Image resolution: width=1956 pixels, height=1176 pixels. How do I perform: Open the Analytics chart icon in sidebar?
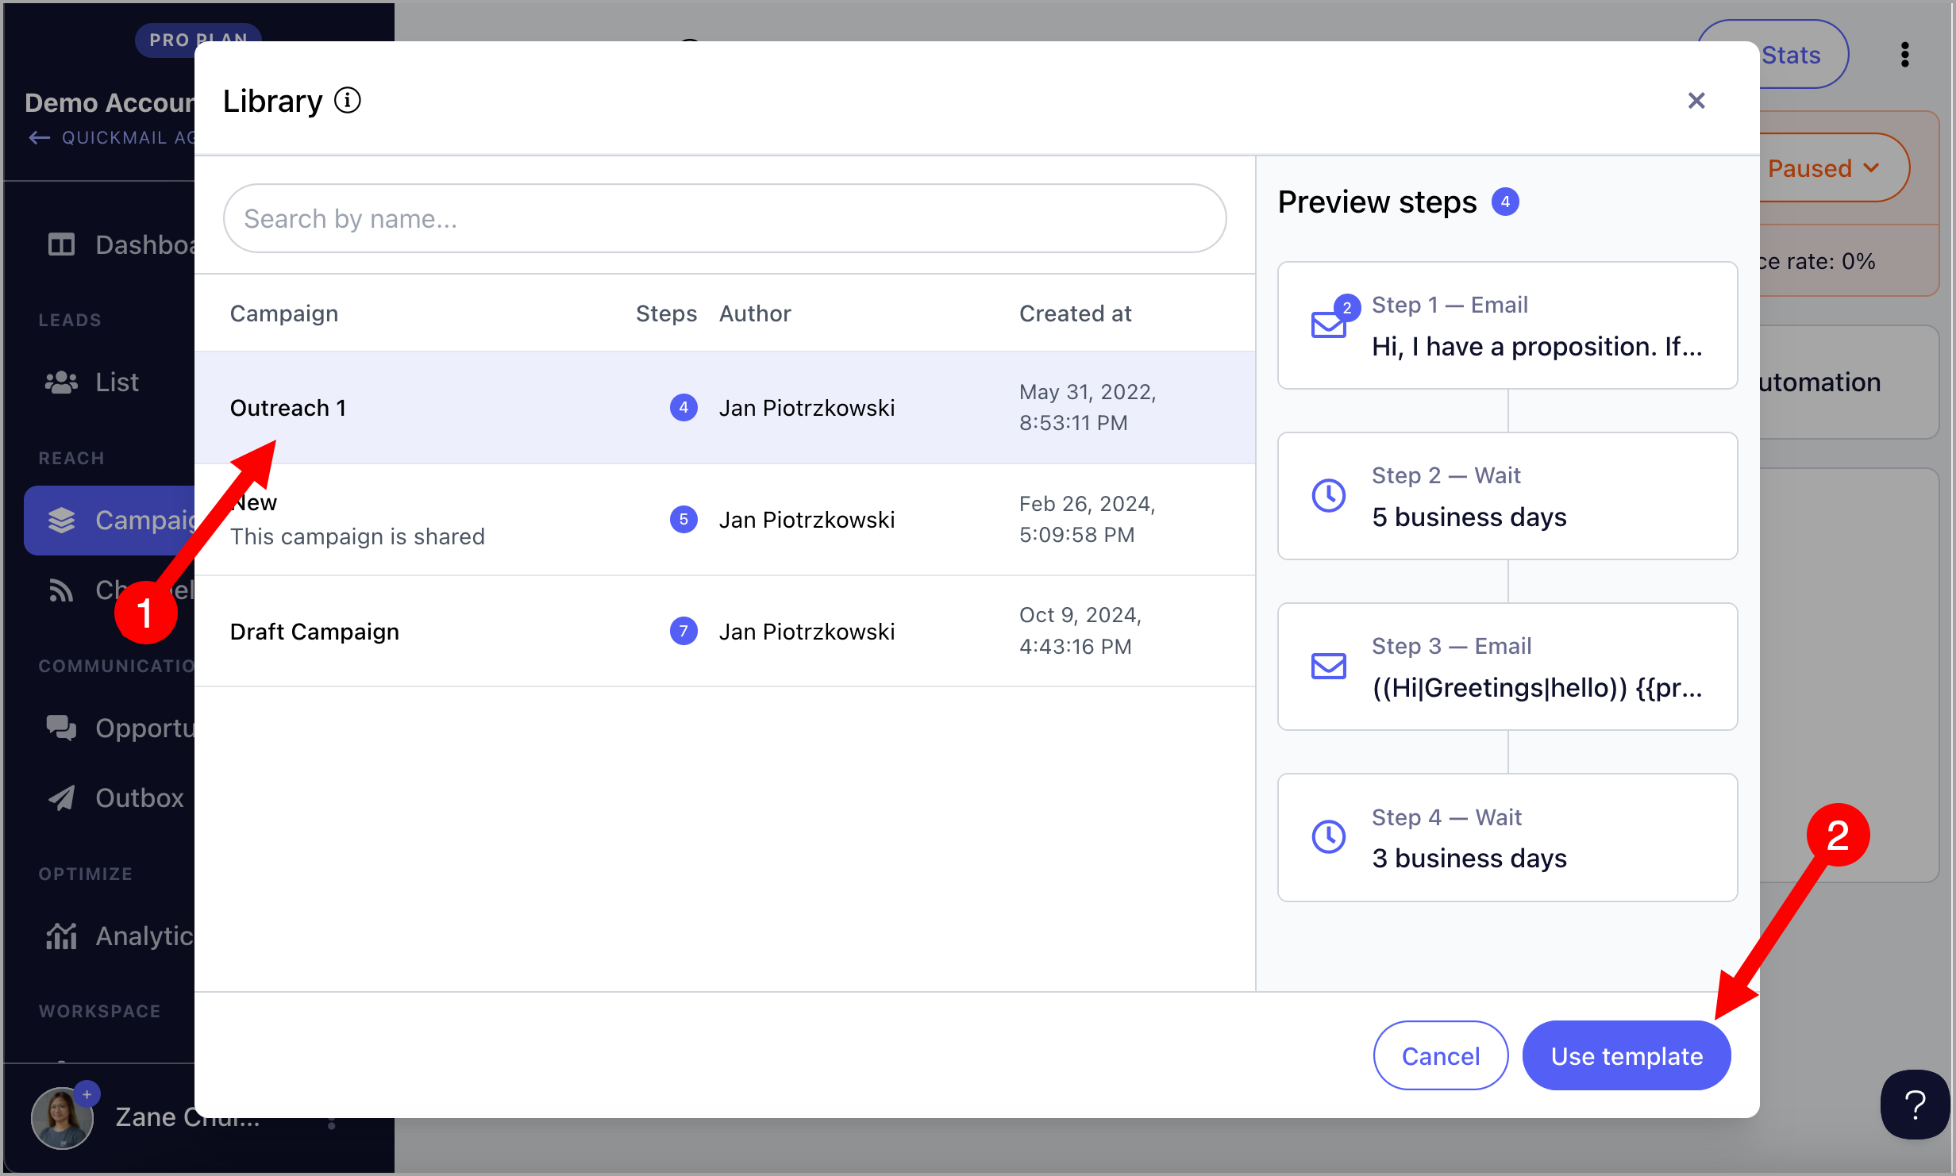coord(61,936)
